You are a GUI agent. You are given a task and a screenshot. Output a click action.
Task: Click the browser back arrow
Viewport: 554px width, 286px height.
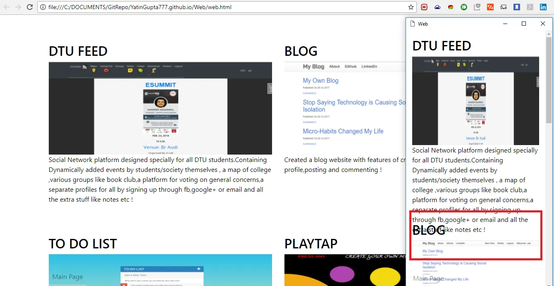[x=7, y=7]
